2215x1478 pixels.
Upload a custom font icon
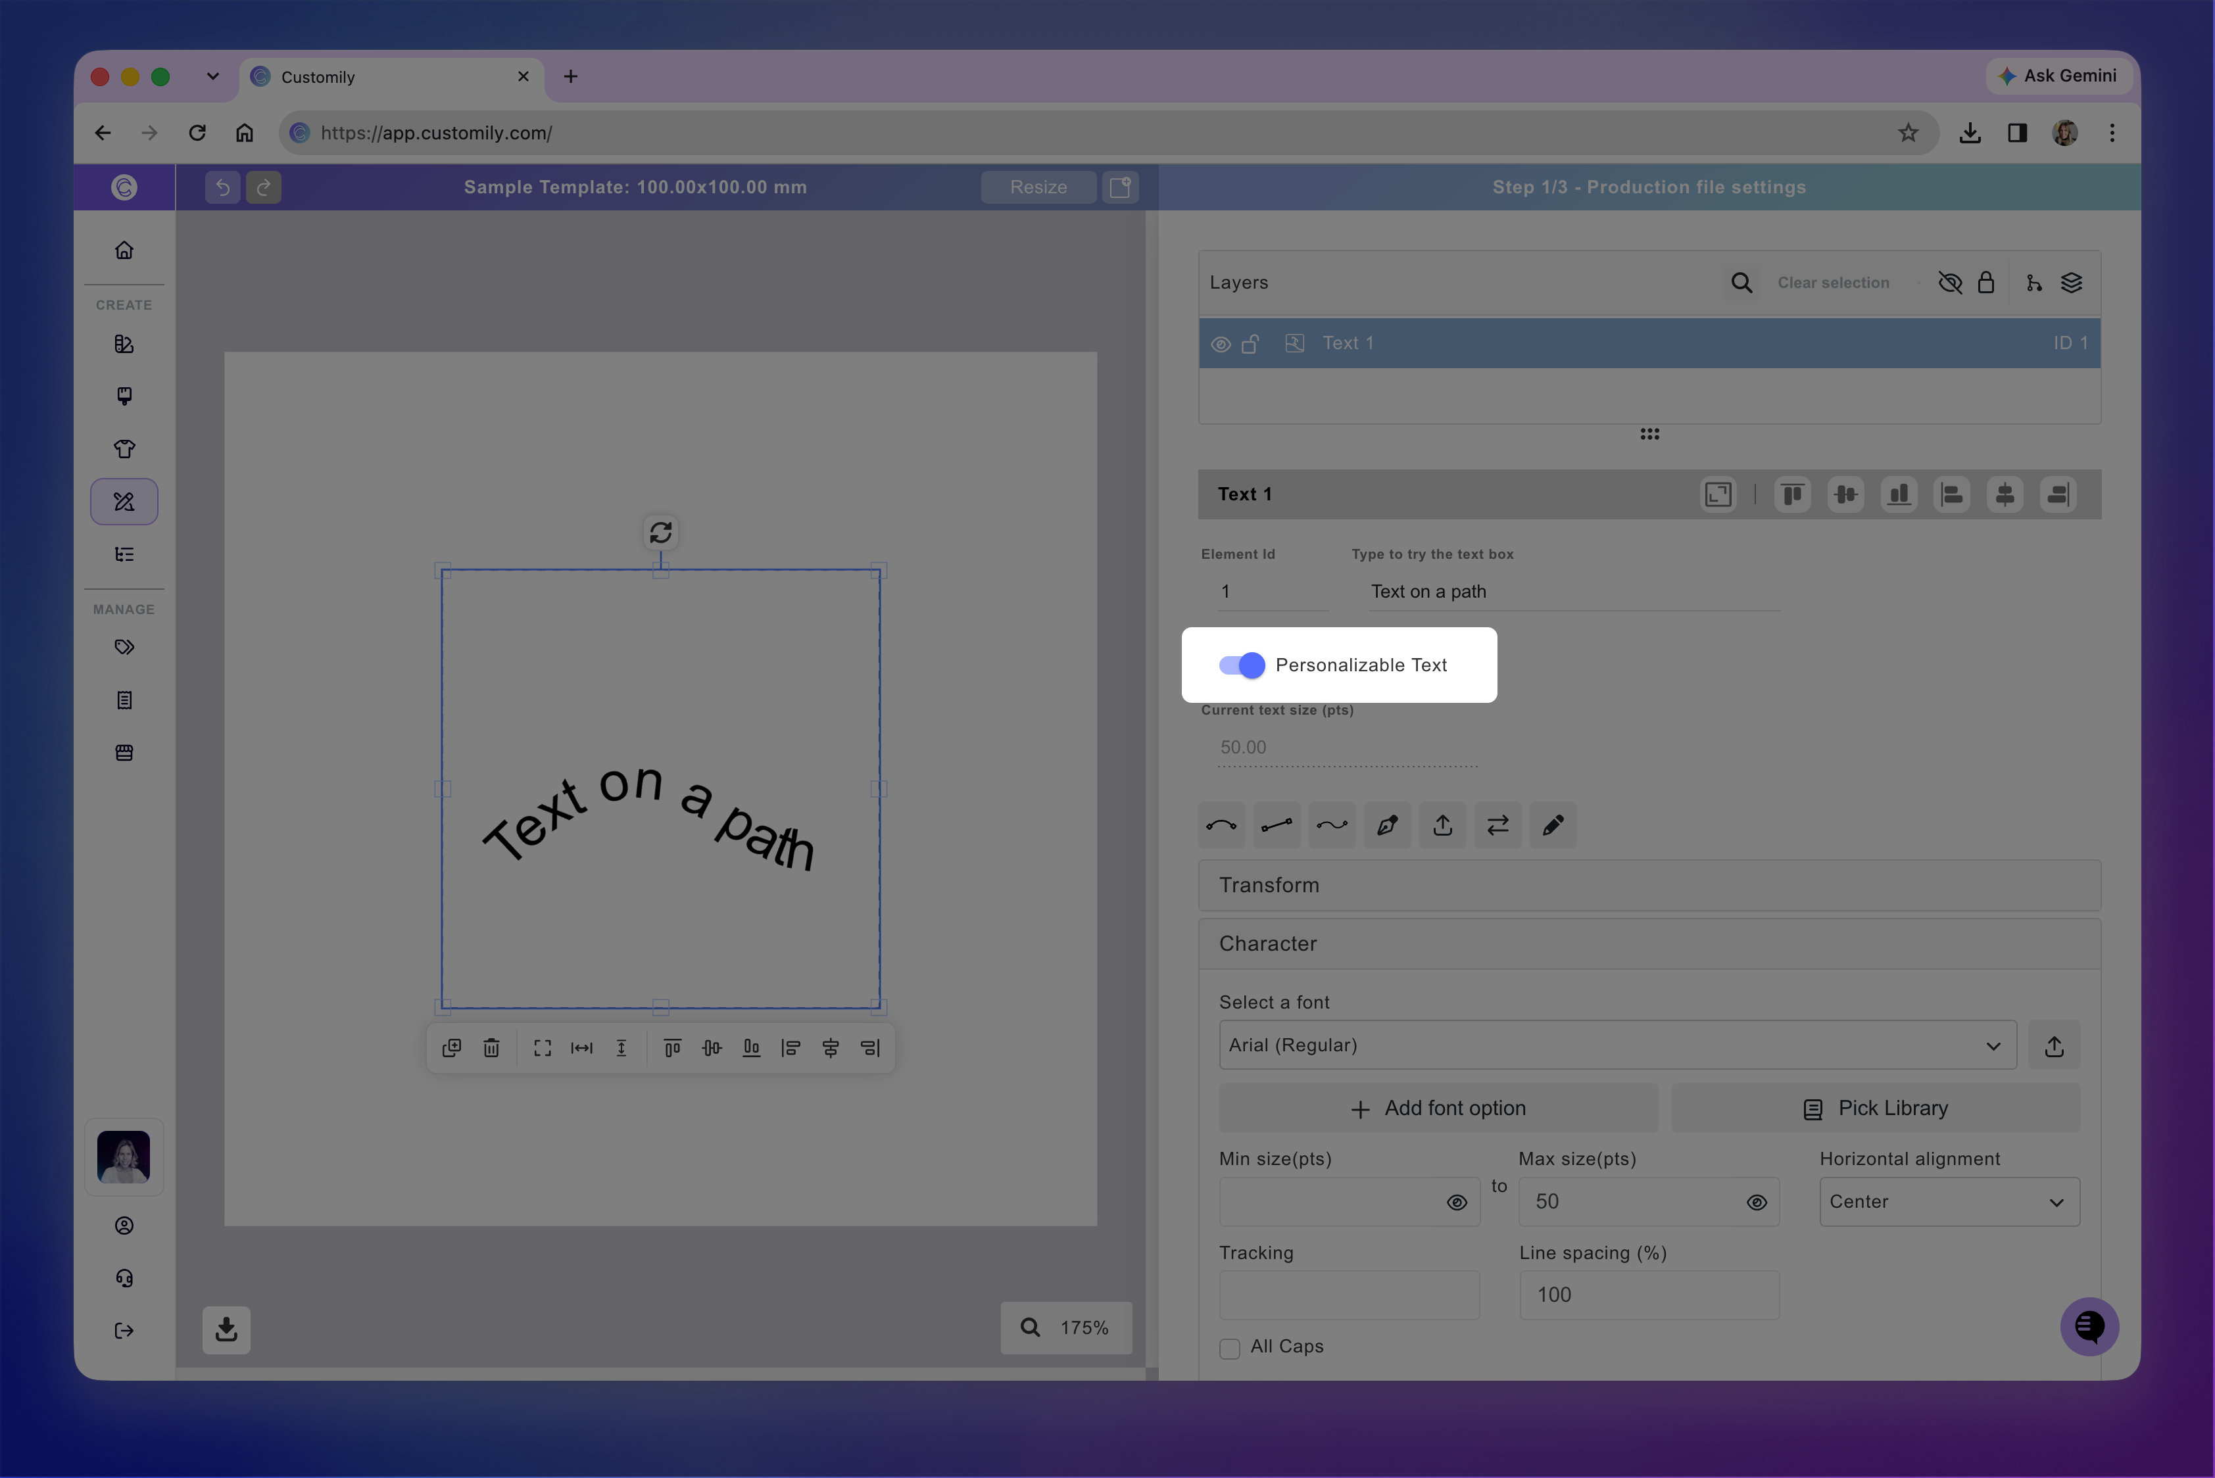pyautogui.click(x=2055, y=1045)
